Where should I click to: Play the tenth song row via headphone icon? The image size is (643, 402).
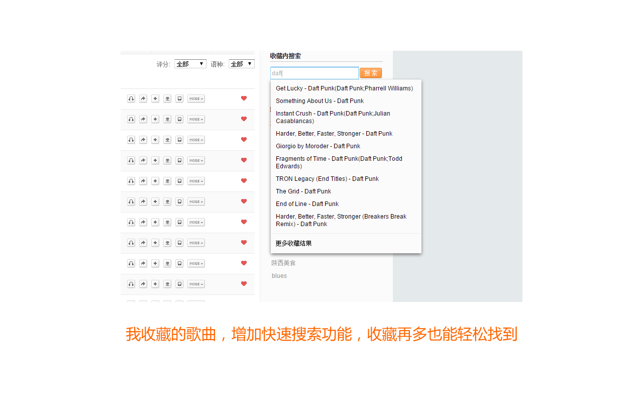click(131, 284)
